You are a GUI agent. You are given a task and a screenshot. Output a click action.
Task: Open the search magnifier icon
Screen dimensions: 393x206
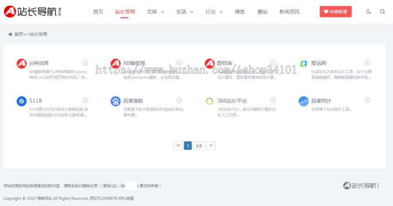383,11
